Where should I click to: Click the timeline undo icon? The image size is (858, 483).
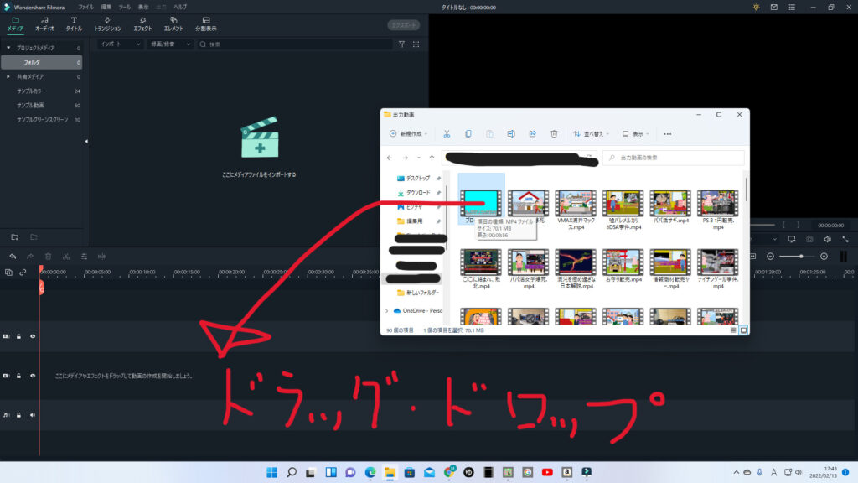coord(13,257)
